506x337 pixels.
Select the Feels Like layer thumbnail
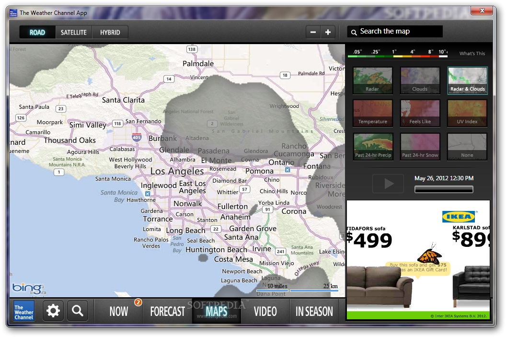pyautogui.click(x=420, y=113)
